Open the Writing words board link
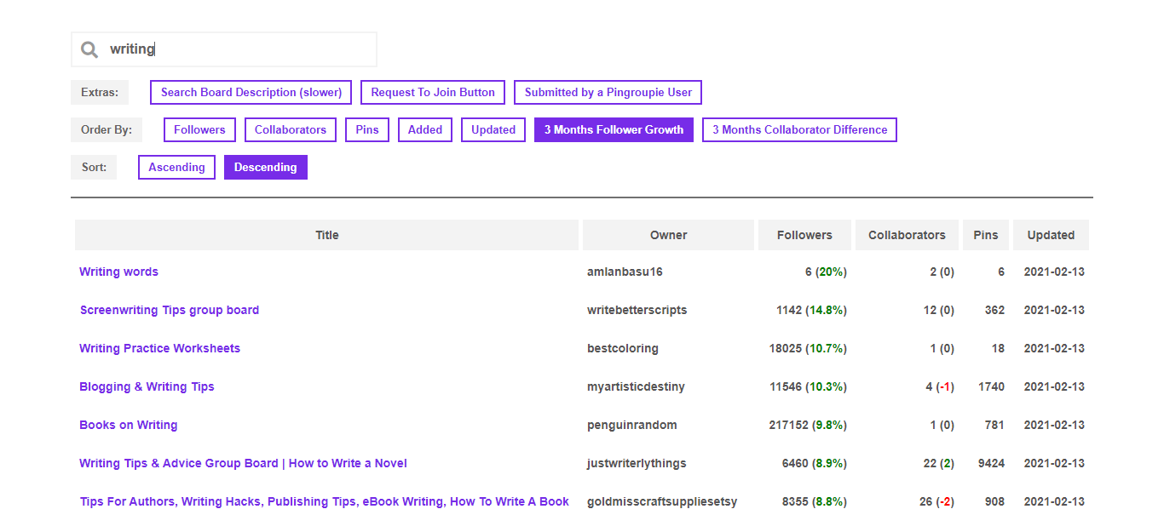 coord(118,272)
